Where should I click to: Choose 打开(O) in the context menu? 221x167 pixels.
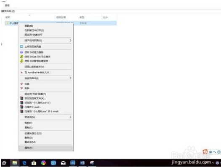(29, 26)
